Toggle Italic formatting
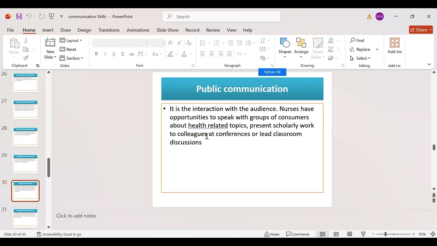The image size is (437, 246). pyautogui.click(x=105, y=54)
